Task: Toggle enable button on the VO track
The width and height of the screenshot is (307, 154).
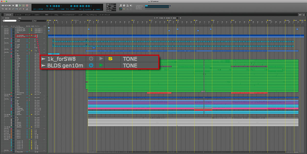Action: click(27, 51)
